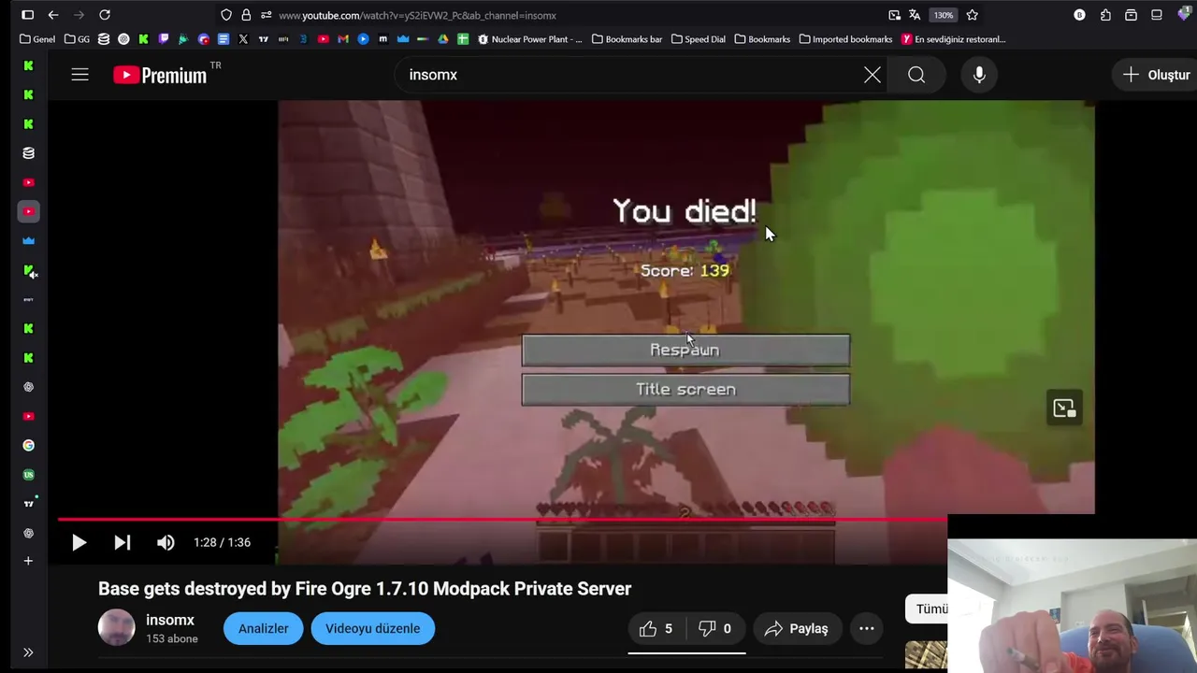Reset the 130% zoom indicator
The height and width of the screenshot is (673, 1197).
944,15
